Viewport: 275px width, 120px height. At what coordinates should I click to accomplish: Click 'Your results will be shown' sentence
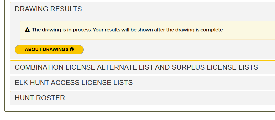(x=123, y=30)
